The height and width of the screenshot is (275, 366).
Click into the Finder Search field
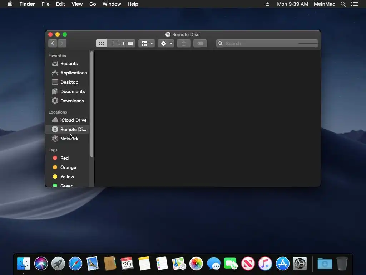[267, 43]
